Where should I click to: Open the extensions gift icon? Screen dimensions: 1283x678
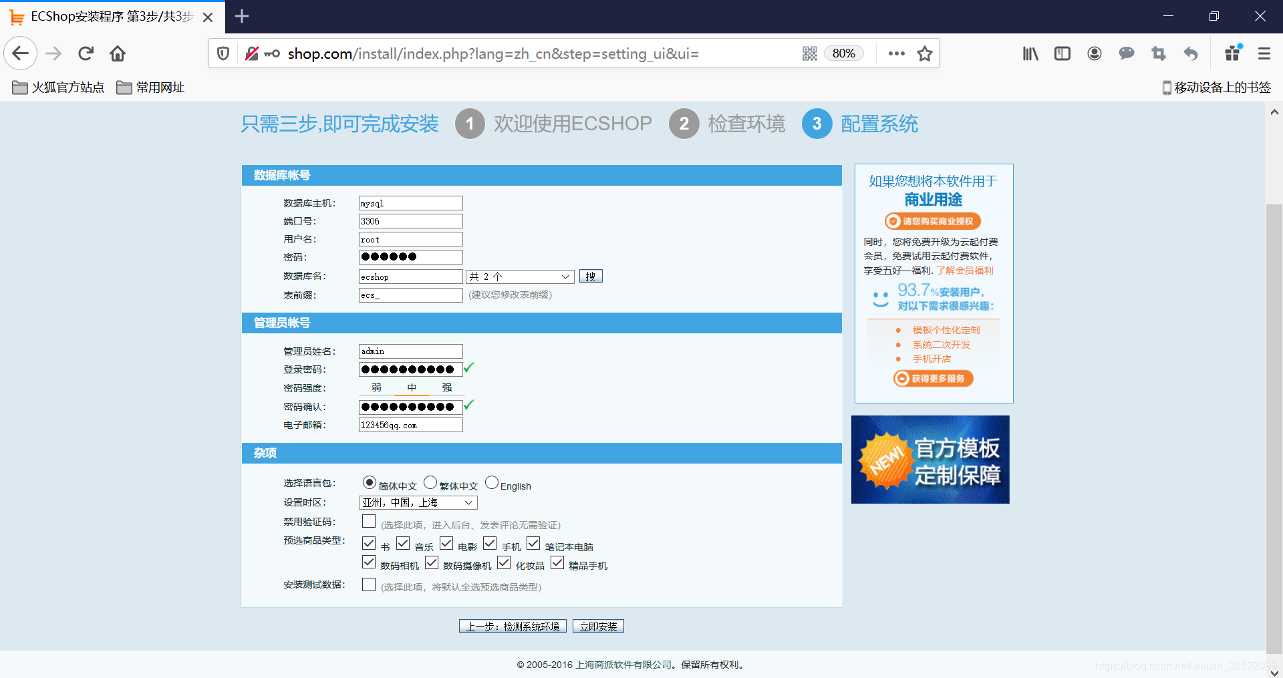(x=1233, y=53)
